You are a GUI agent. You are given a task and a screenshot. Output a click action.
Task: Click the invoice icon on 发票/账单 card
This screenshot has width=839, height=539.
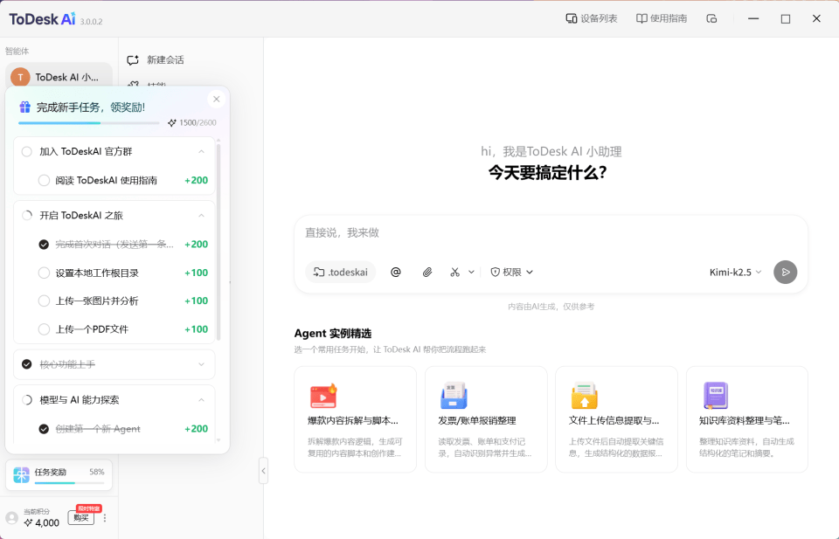[454, 397]
